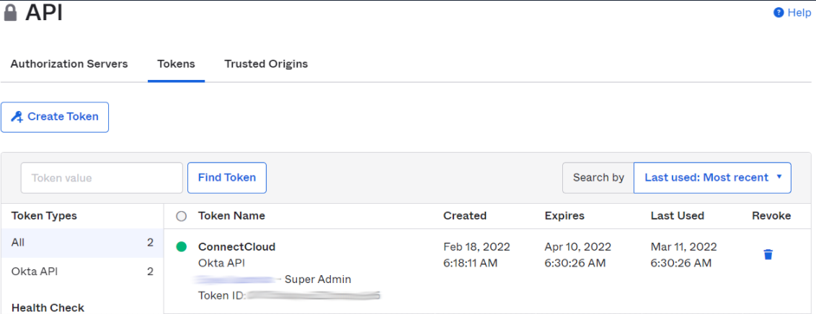The height and width of the screenshot is (314, 816).
Task: Click the blue Help question mark icon
Action: pos(779,13)
